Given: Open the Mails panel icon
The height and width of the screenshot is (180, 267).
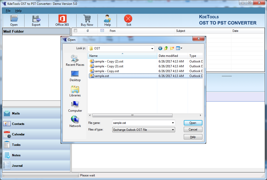Looking at the screenshot, I should [x=7, y=113].
